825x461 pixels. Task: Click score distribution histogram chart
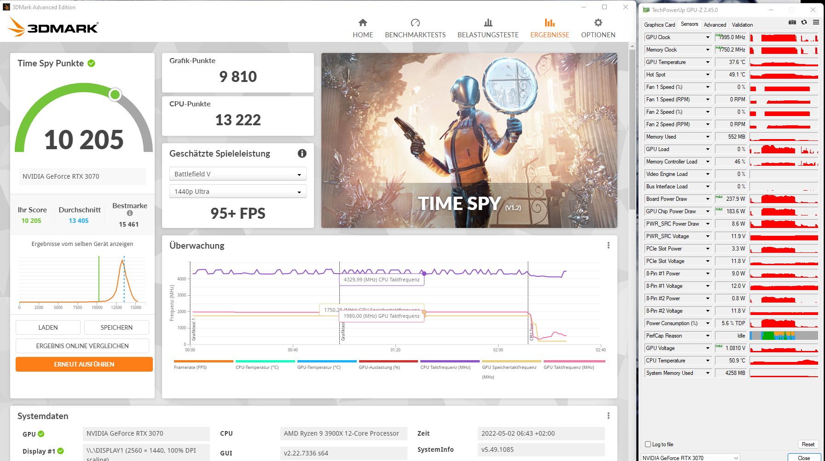click(82, 282)
